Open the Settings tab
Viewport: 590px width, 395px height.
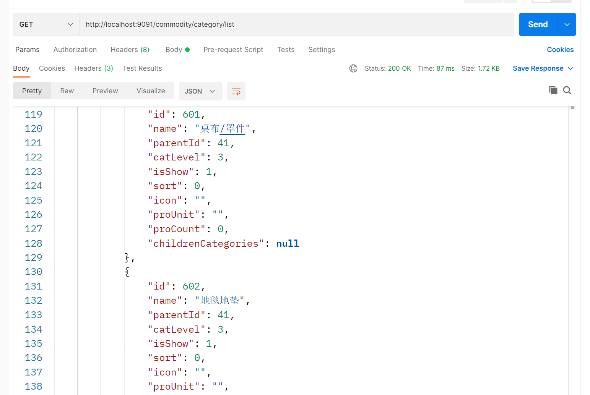[322, 50]
